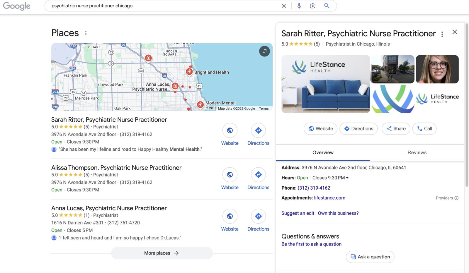Click map Terms link
469x273 pixels.
(264, 109)
